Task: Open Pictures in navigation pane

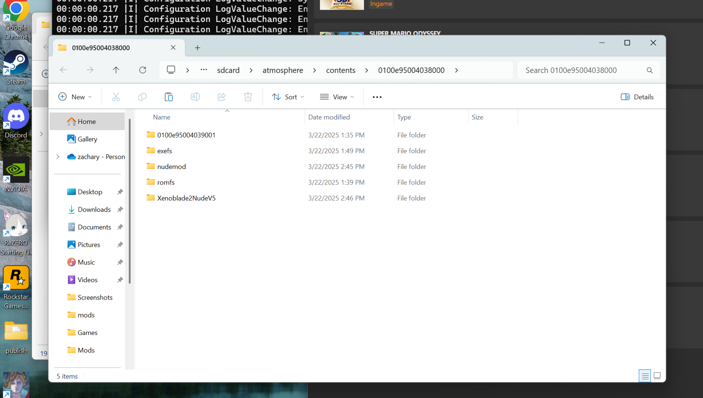Action: coord(89,245)
